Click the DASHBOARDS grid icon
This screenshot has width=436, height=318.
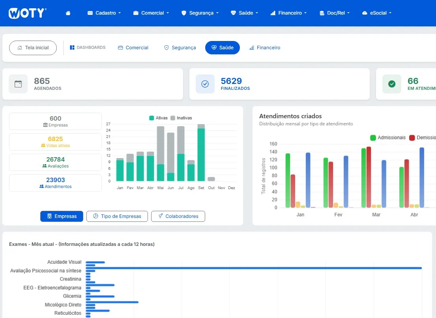tap(72, 48)
